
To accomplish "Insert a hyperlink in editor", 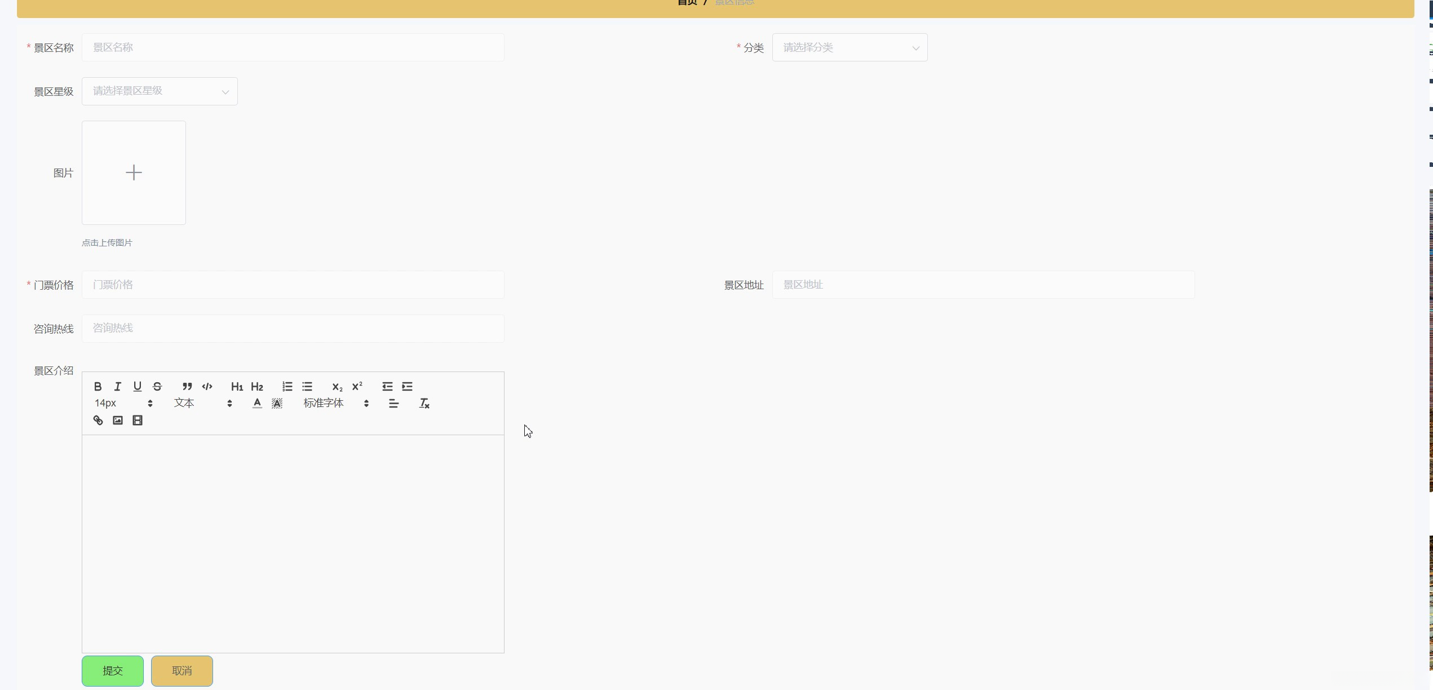I will pos(98,421).
